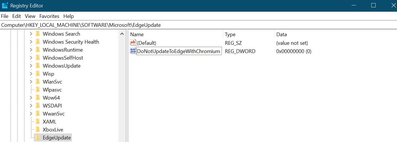This screenshot has height=142, width=397.
Task: Click the registry path address bar
Action: click(x=198, y=25)
